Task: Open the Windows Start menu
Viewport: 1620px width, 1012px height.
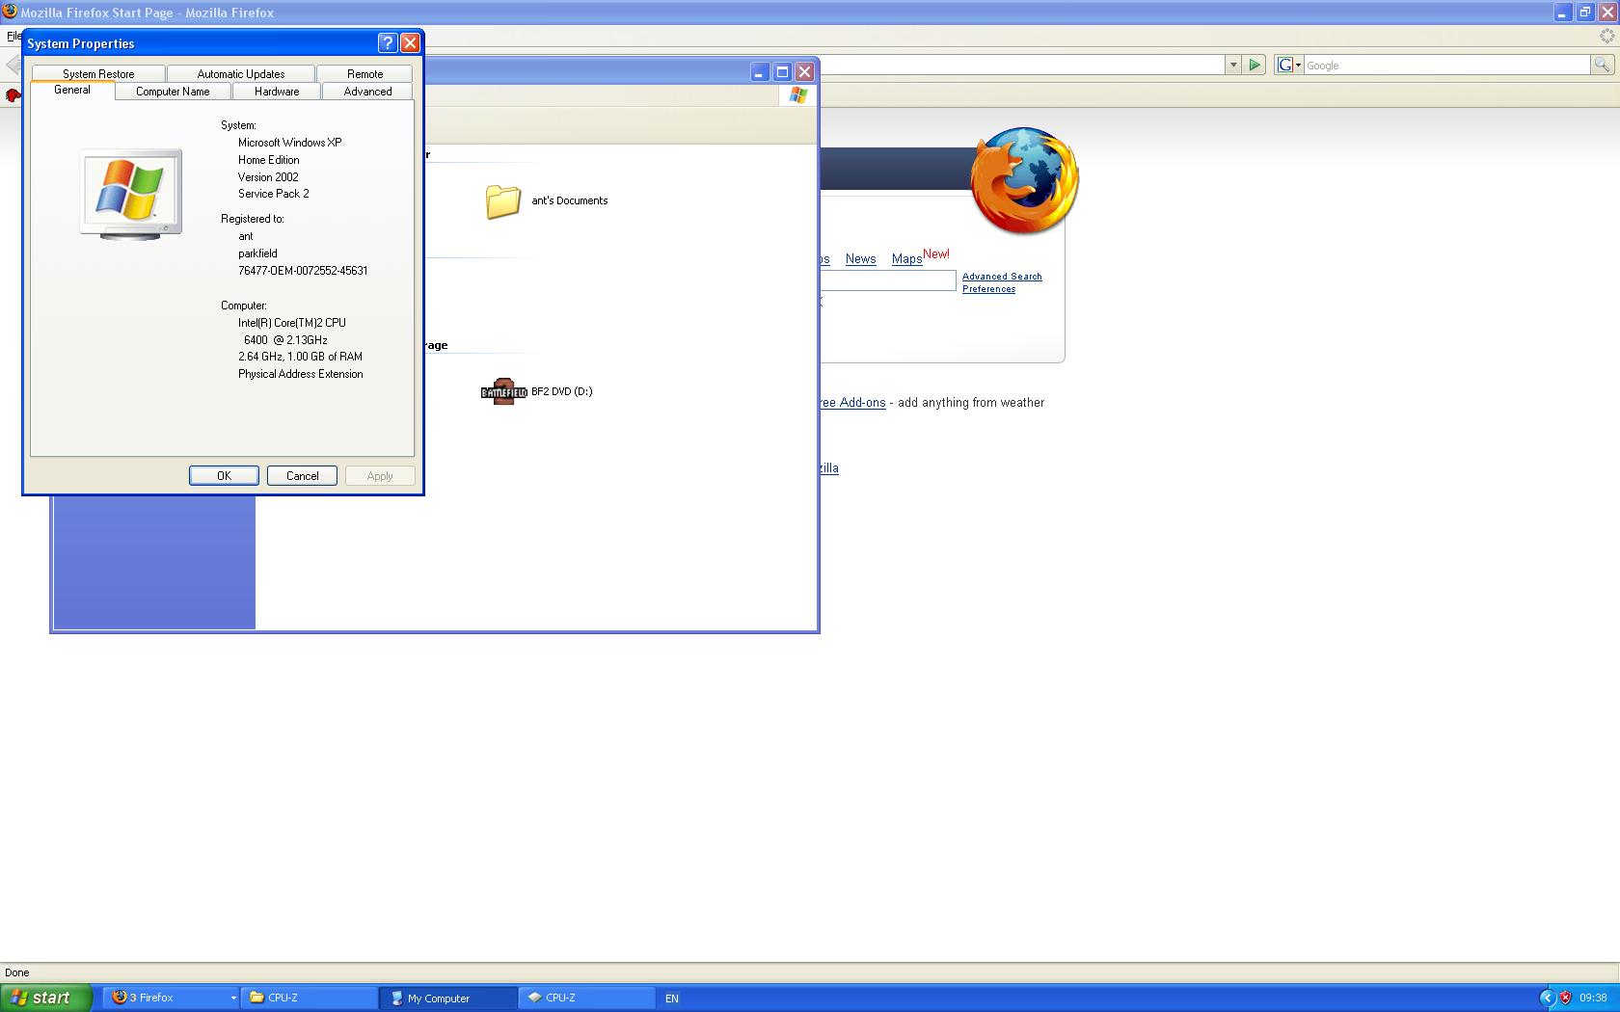Action: [x=46, y=998]
